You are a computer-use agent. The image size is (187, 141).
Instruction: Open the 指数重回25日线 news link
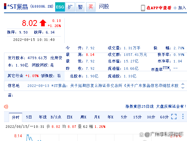click(156, 106)
